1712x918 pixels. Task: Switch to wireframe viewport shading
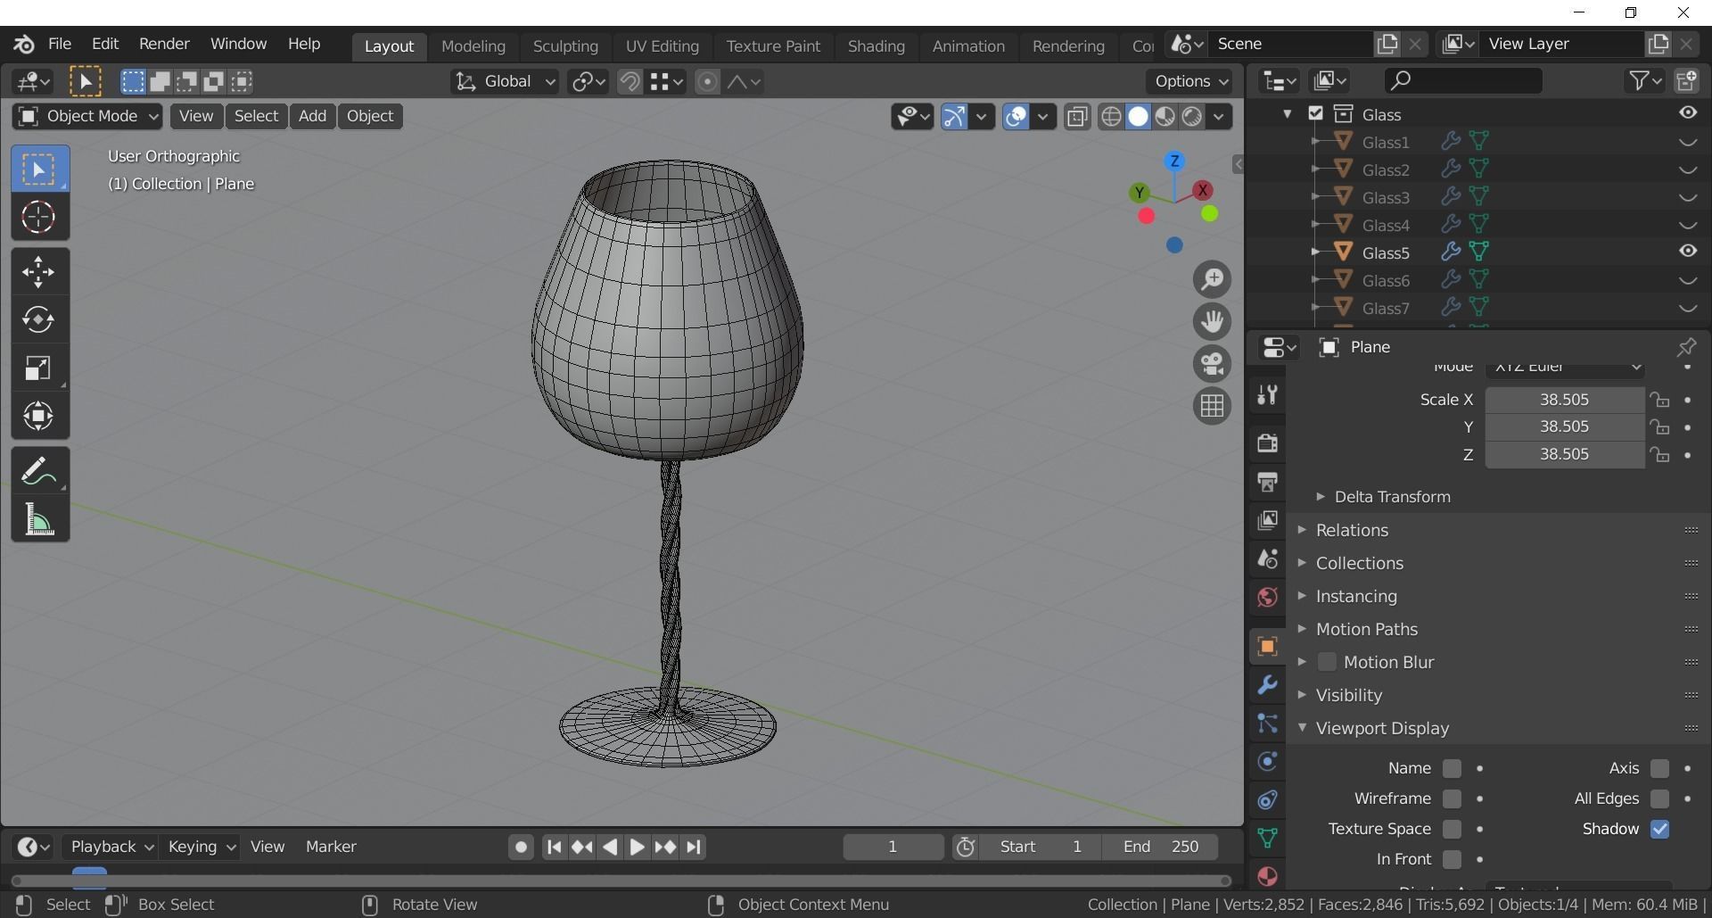click(x=1111, y=117)
